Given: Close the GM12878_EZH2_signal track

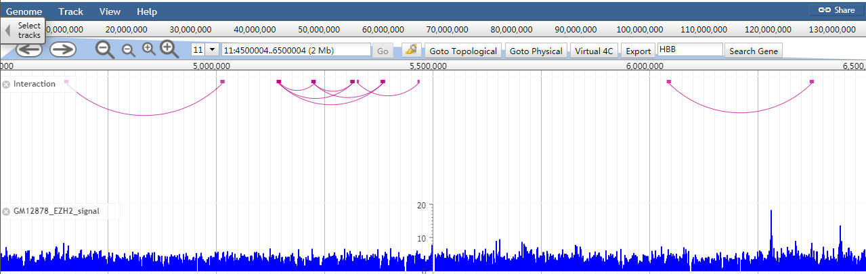Looking at the screenshot, I should point(6,211).
